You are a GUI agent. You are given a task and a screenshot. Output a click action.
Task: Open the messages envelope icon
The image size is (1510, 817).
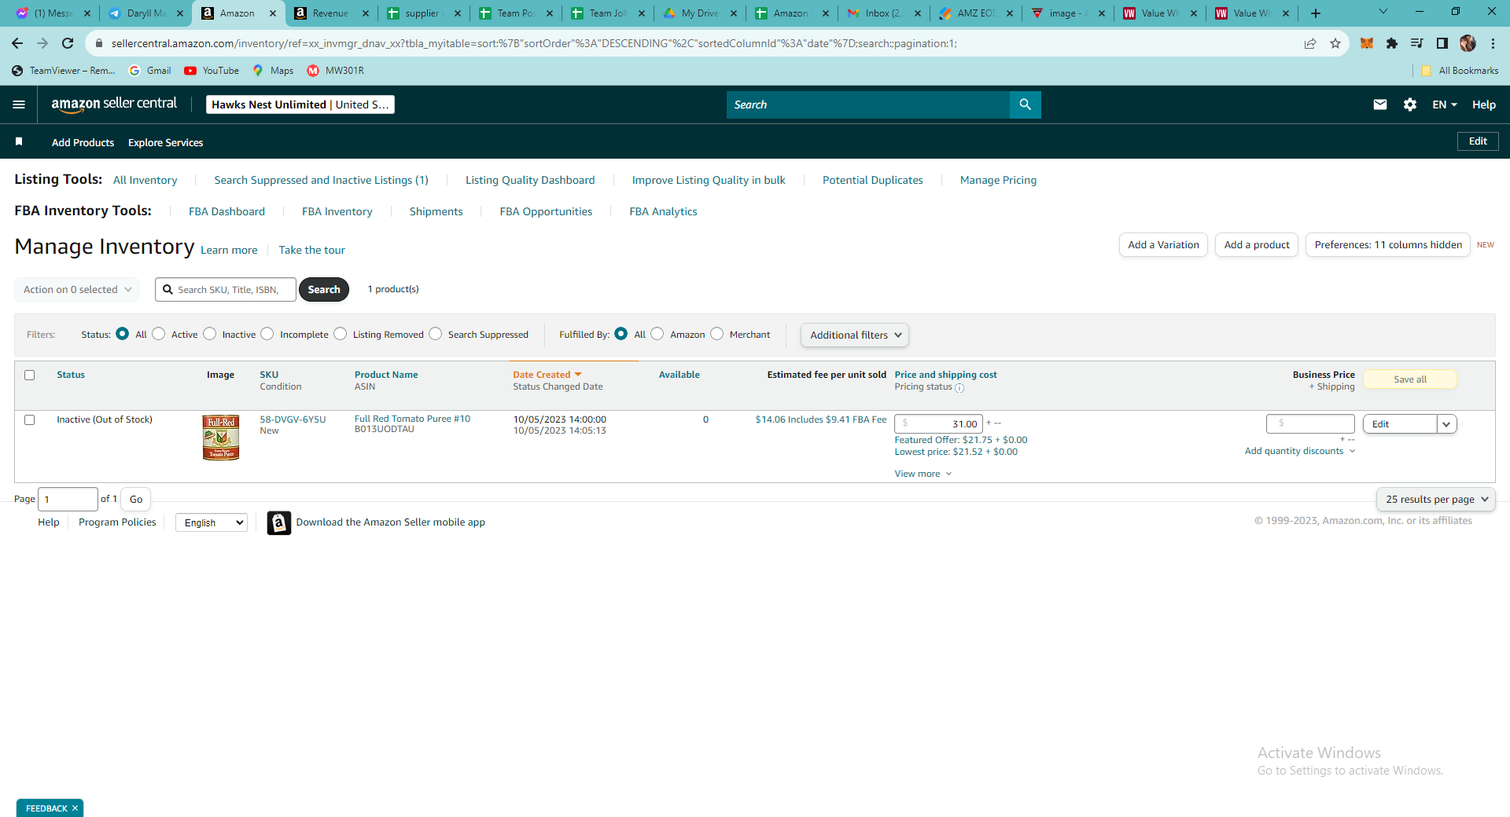(x=1379, y=104)
